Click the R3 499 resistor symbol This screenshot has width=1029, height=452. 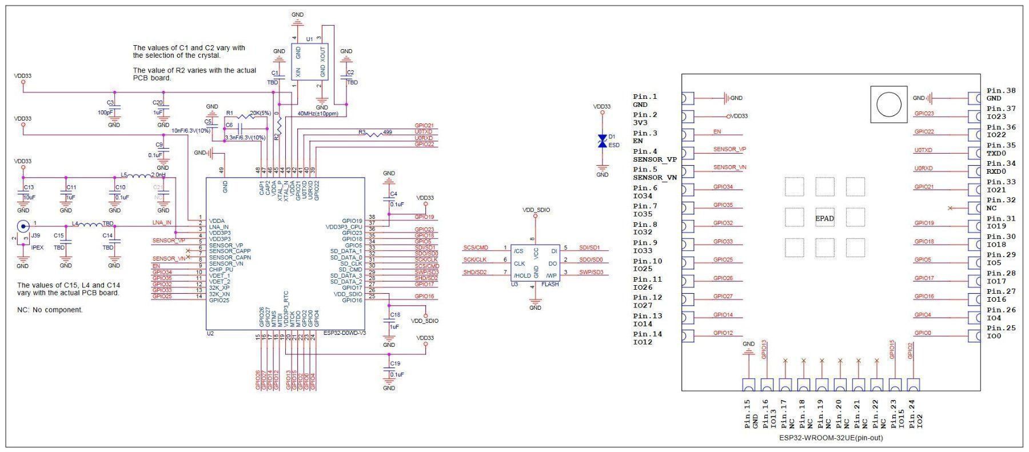375,134
